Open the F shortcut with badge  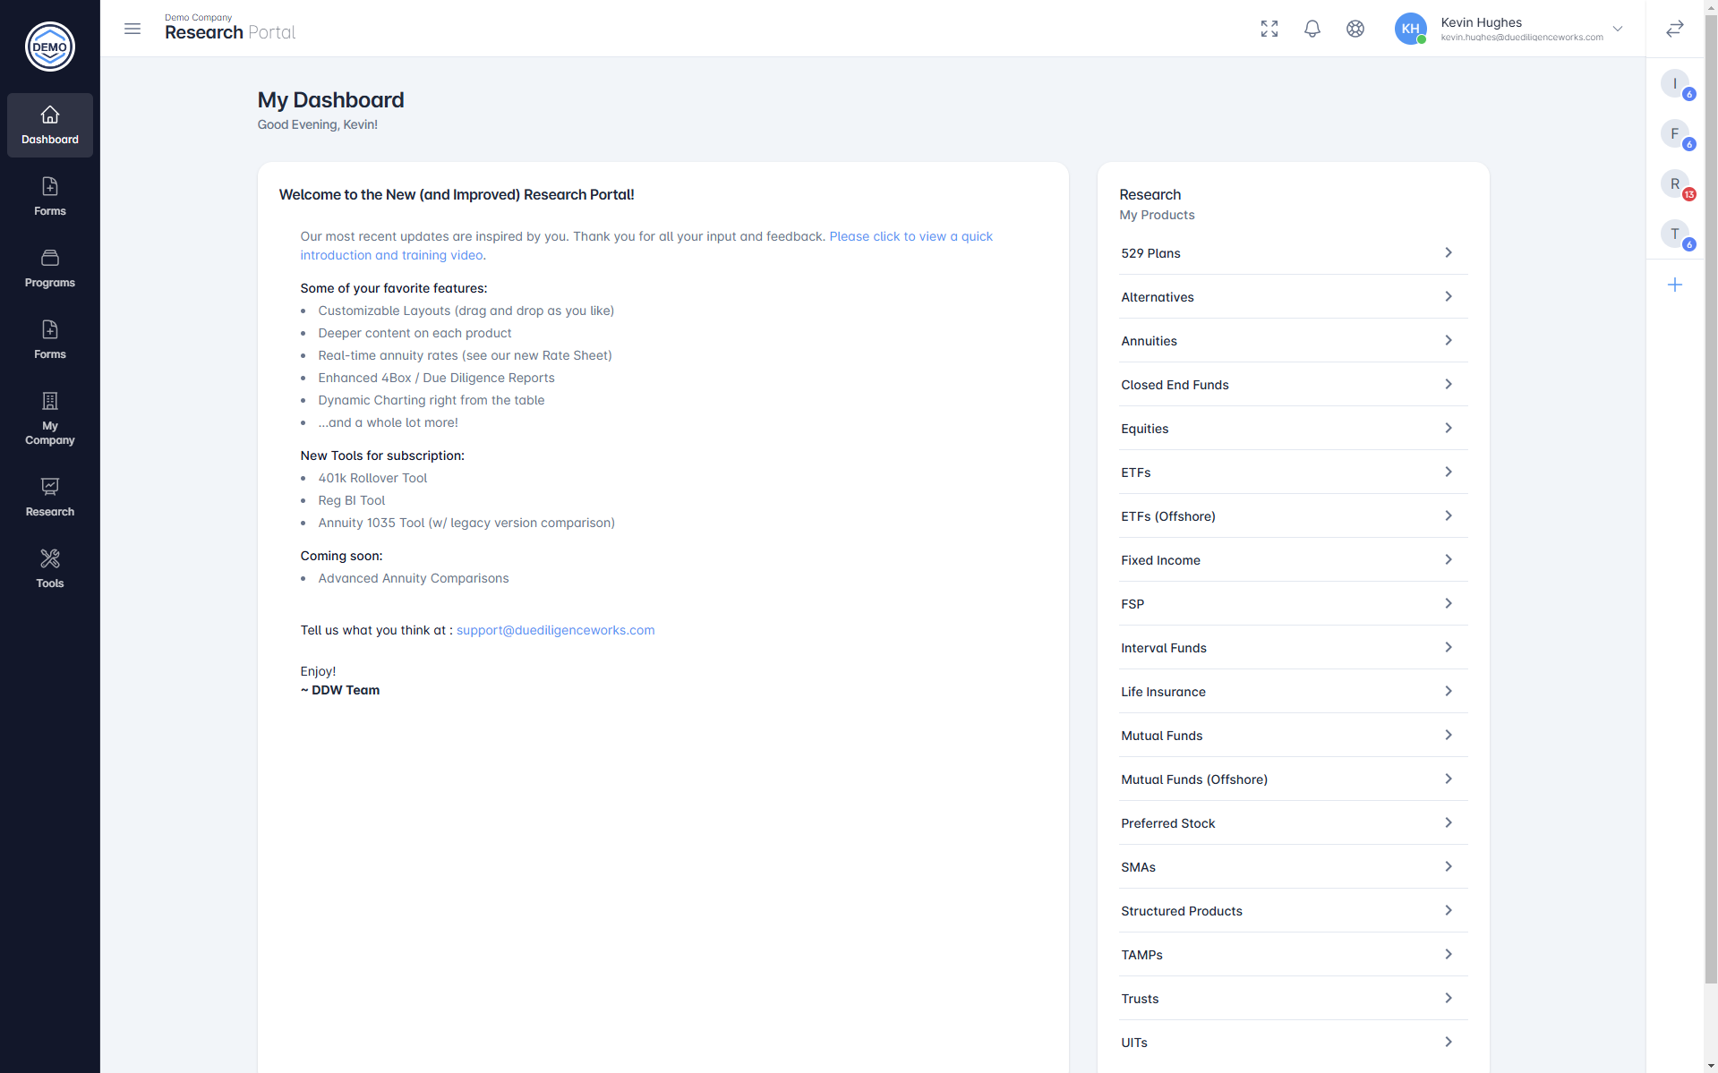(x=1675, y=134)
